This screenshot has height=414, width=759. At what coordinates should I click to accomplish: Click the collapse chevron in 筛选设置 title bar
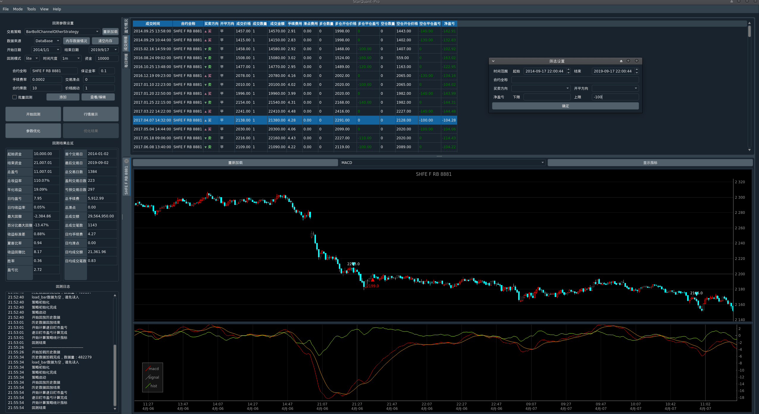(x=493, y=61)
